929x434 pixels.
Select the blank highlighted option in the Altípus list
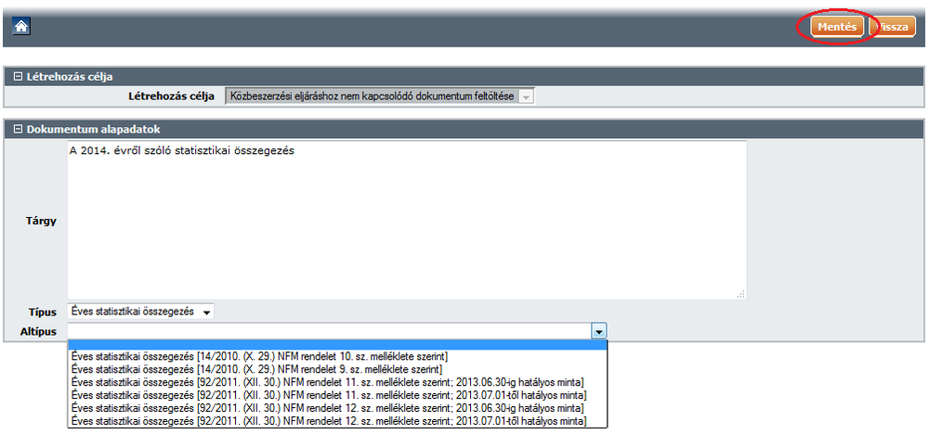[337, 345]
